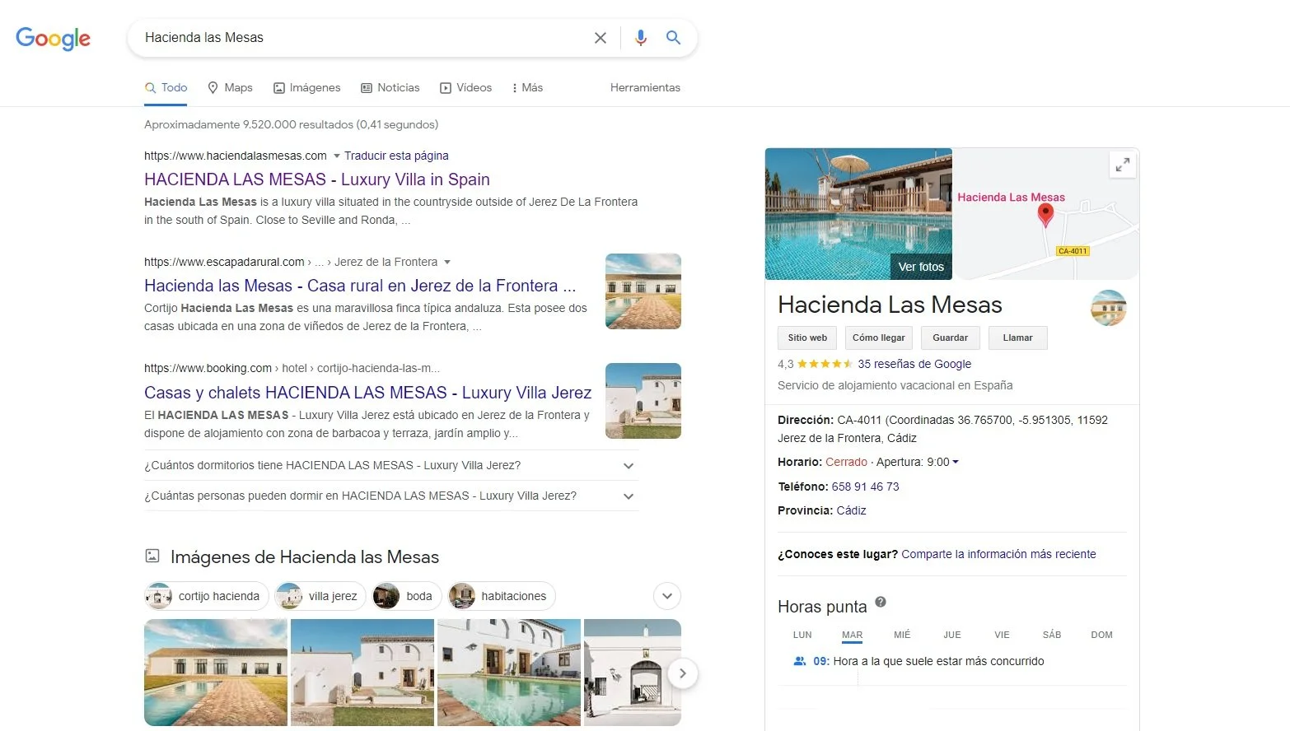Open the Más menu
The image size is (1290, 731).
pyautogui.click(x=527, y=87)
